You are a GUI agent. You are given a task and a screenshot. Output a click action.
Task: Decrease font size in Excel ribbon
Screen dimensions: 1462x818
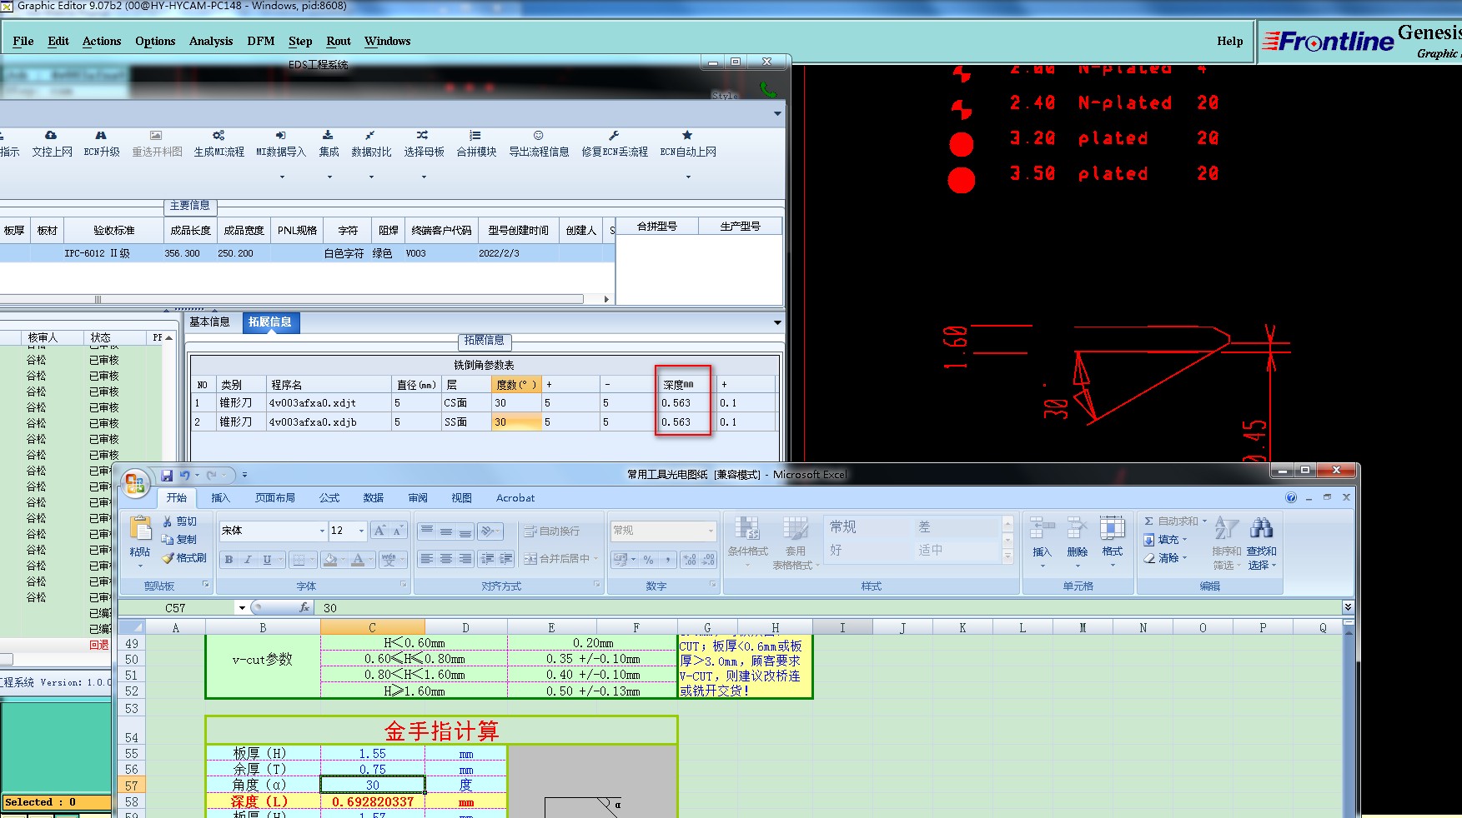tap(398, 531)
